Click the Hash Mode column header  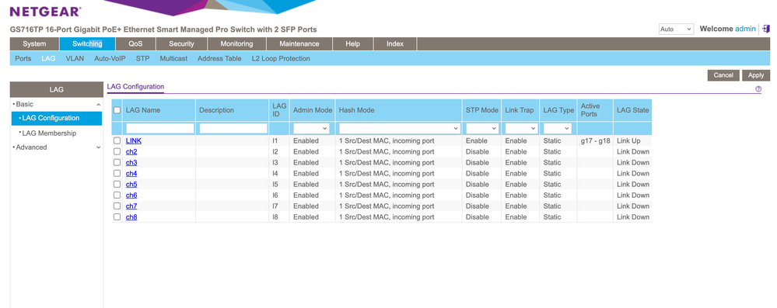click(398, 110)
